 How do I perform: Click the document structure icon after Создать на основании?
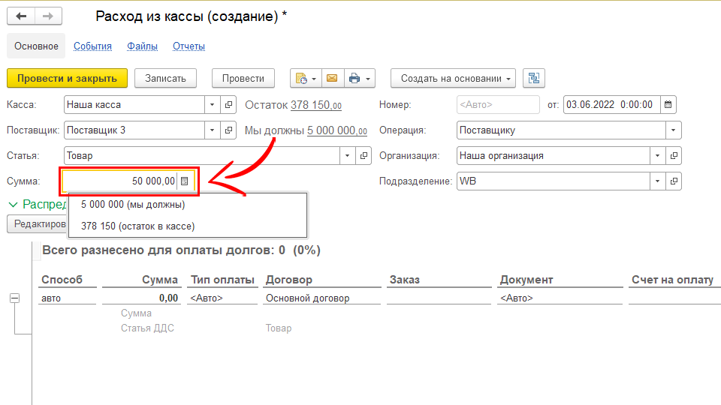(x=534, y=79)
